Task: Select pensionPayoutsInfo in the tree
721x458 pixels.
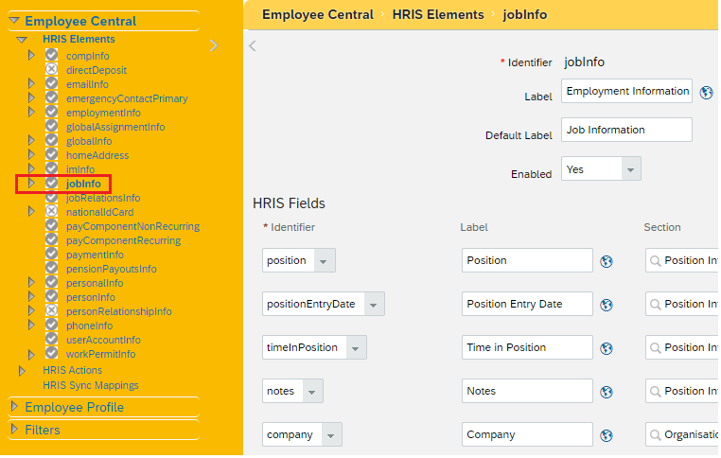Action: [112, 269]
